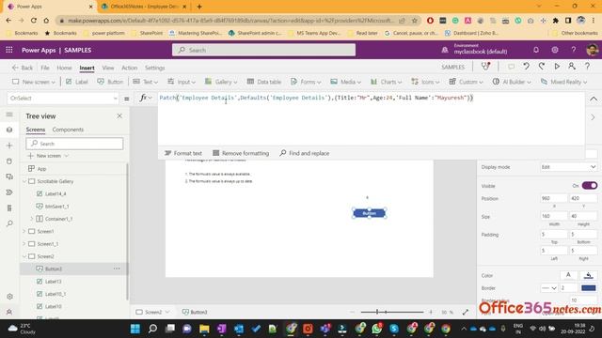Screen dimensions: 602x338
Task: Select the Button on the canvas
Action: point(369,213)
